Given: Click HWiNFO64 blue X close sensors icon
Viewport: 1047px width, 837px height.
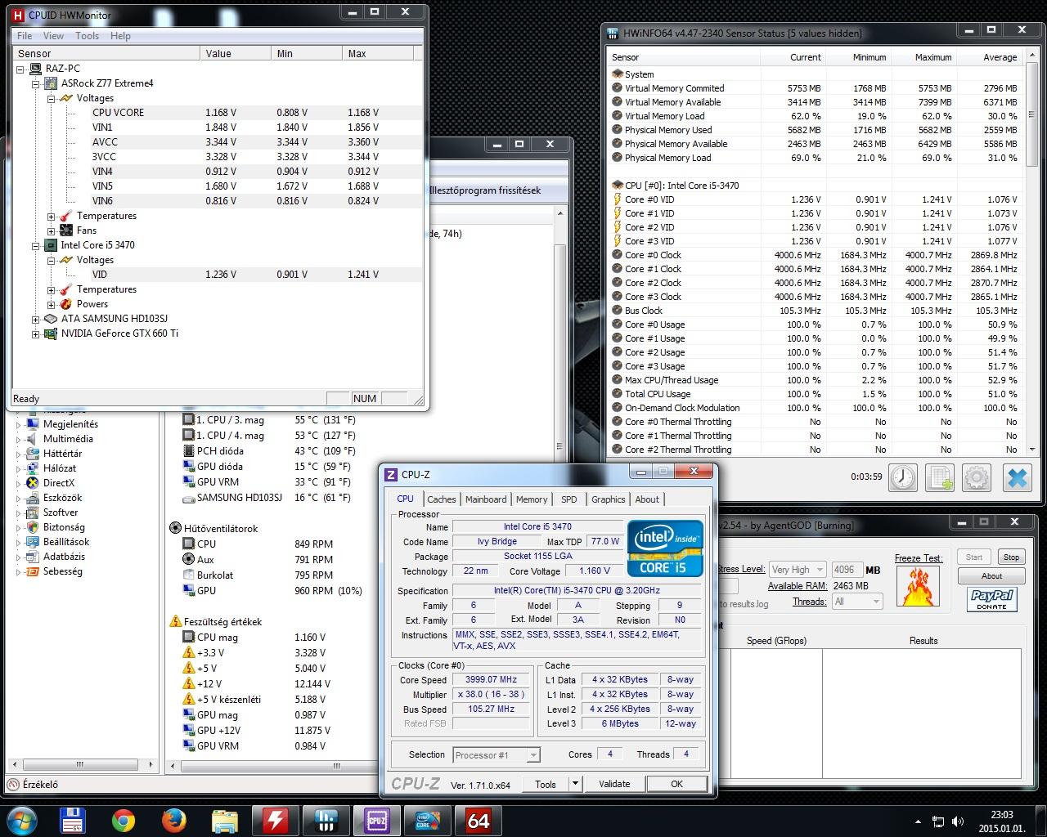Looking at the screenshot, I should coord(1018,477).
